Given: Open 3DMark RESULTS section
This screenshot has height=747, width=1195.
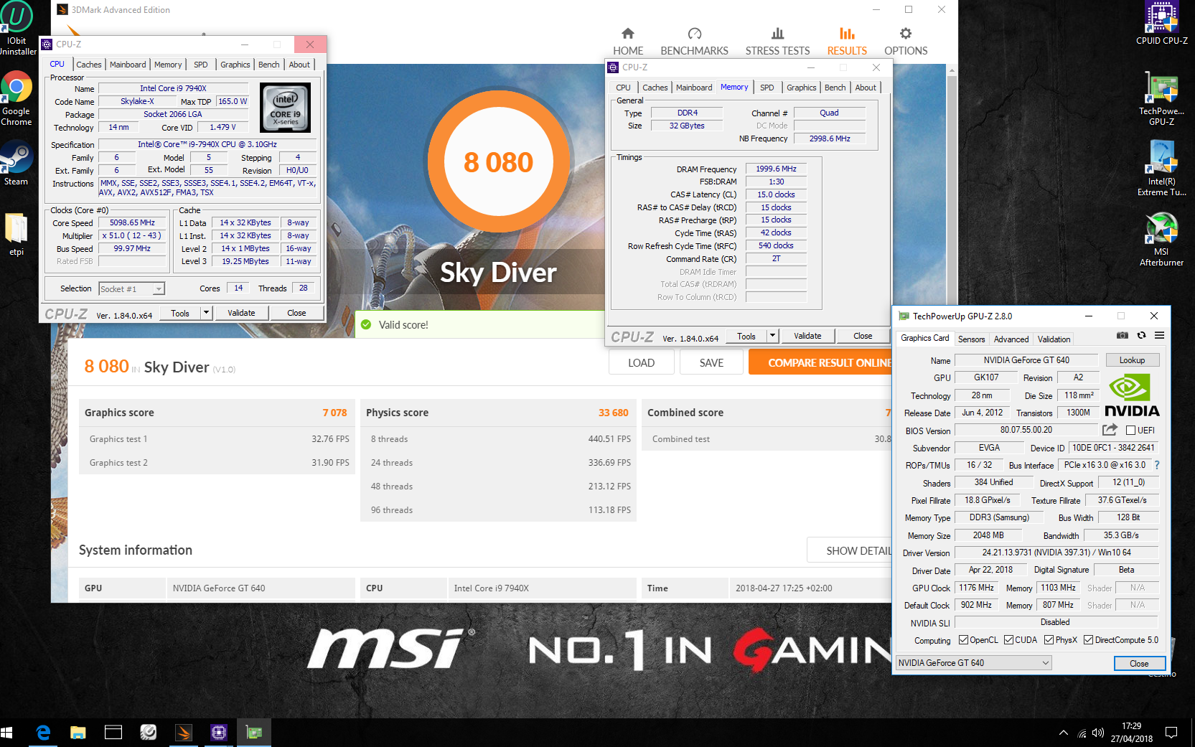Looking at the screenshot, I should click(x=847, y=42).
